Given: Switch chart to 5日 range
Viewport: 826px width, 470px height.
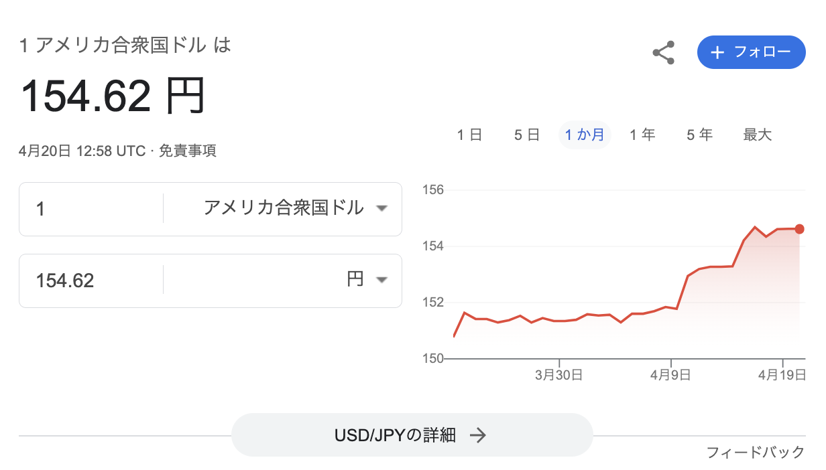Looking at the screenshot, I should 527,135.
